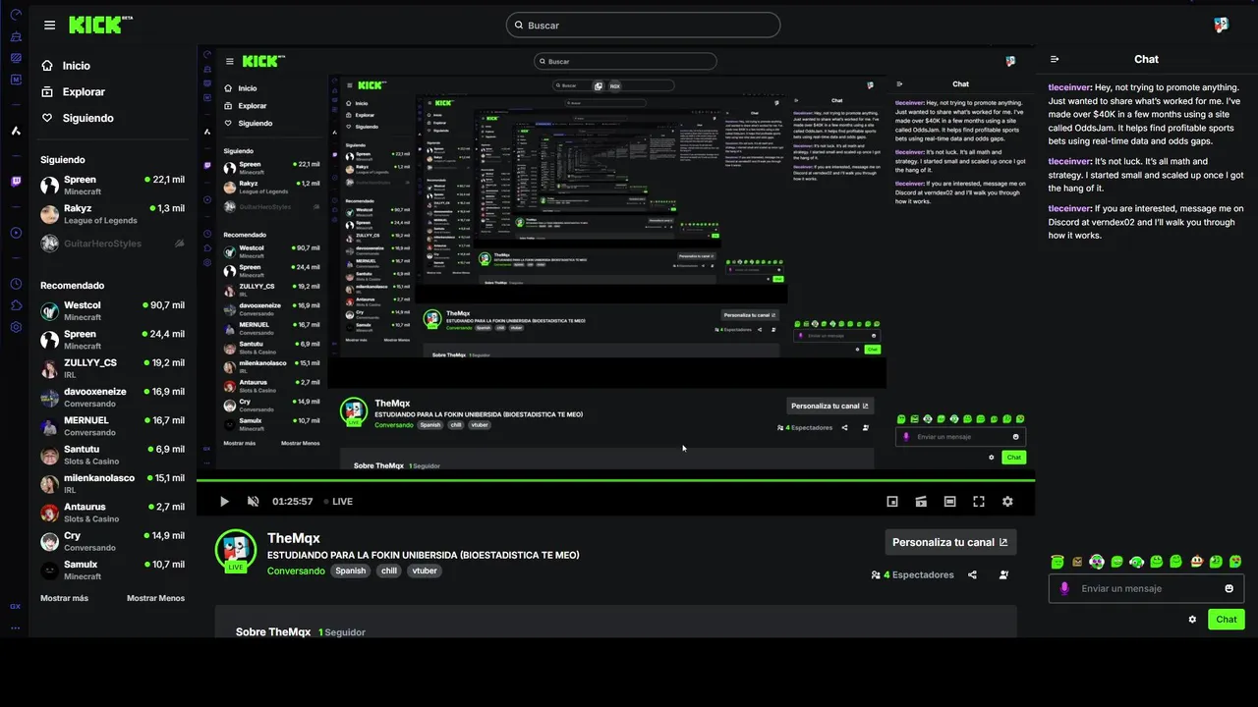
Task: Click the green Chat send button
Action: [x=1227, y=620]
